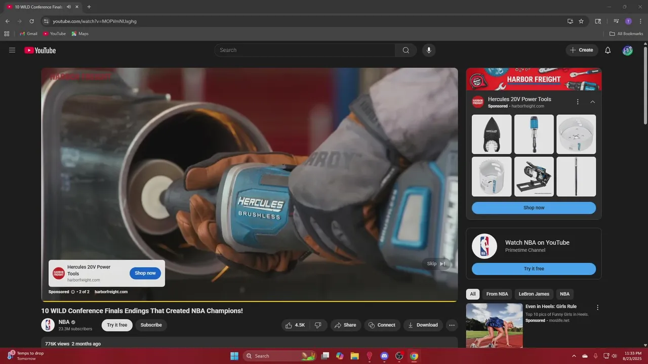The image size is (648, 364).
Task: Open Windows Start menu
Action: pyautogui.click(x=234, y=356)
